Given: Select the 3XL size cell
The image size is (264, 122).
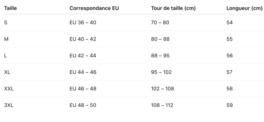Looking at the screenshot, I should pyautogui.click(x=9, y=105).
